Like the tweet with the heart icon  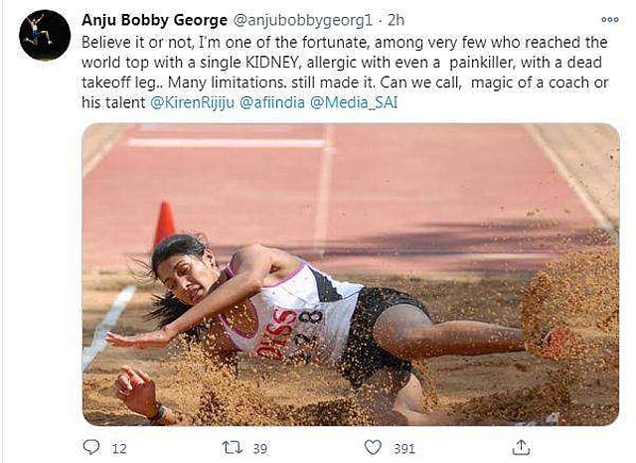(373, 447)
